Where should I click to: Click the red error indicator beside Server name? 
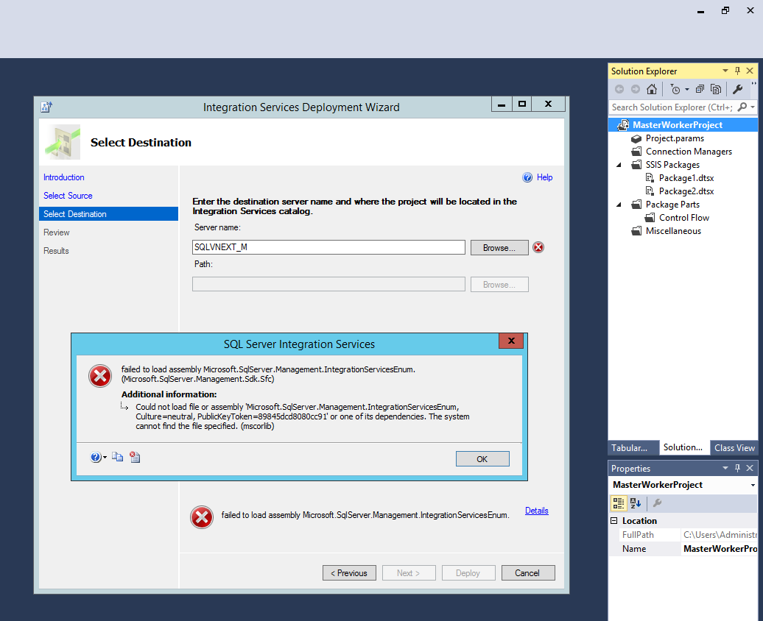tap(538, 247)
